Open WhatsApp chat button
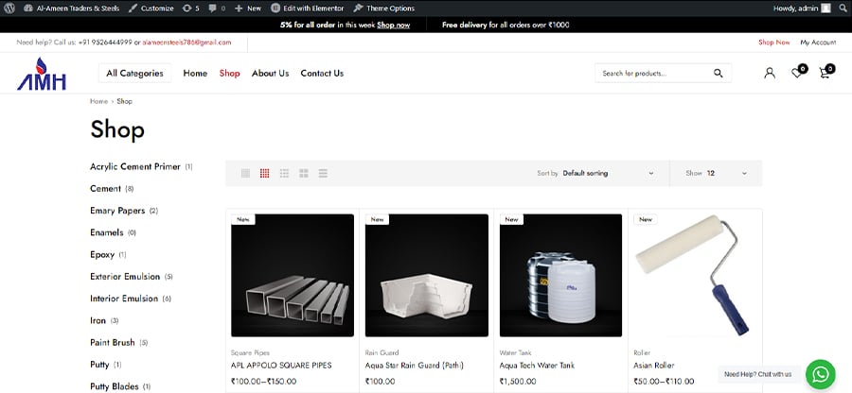852x393 pixels. pos(820,374)
